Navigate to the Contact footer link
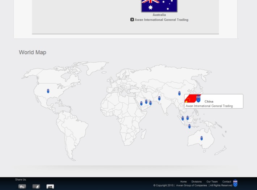This screenshot has width=257, height=190. pos(227,182)
